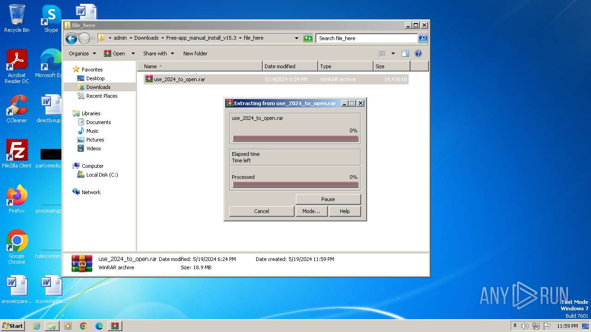Open the volume speaker tray icon

pos(525,326)
